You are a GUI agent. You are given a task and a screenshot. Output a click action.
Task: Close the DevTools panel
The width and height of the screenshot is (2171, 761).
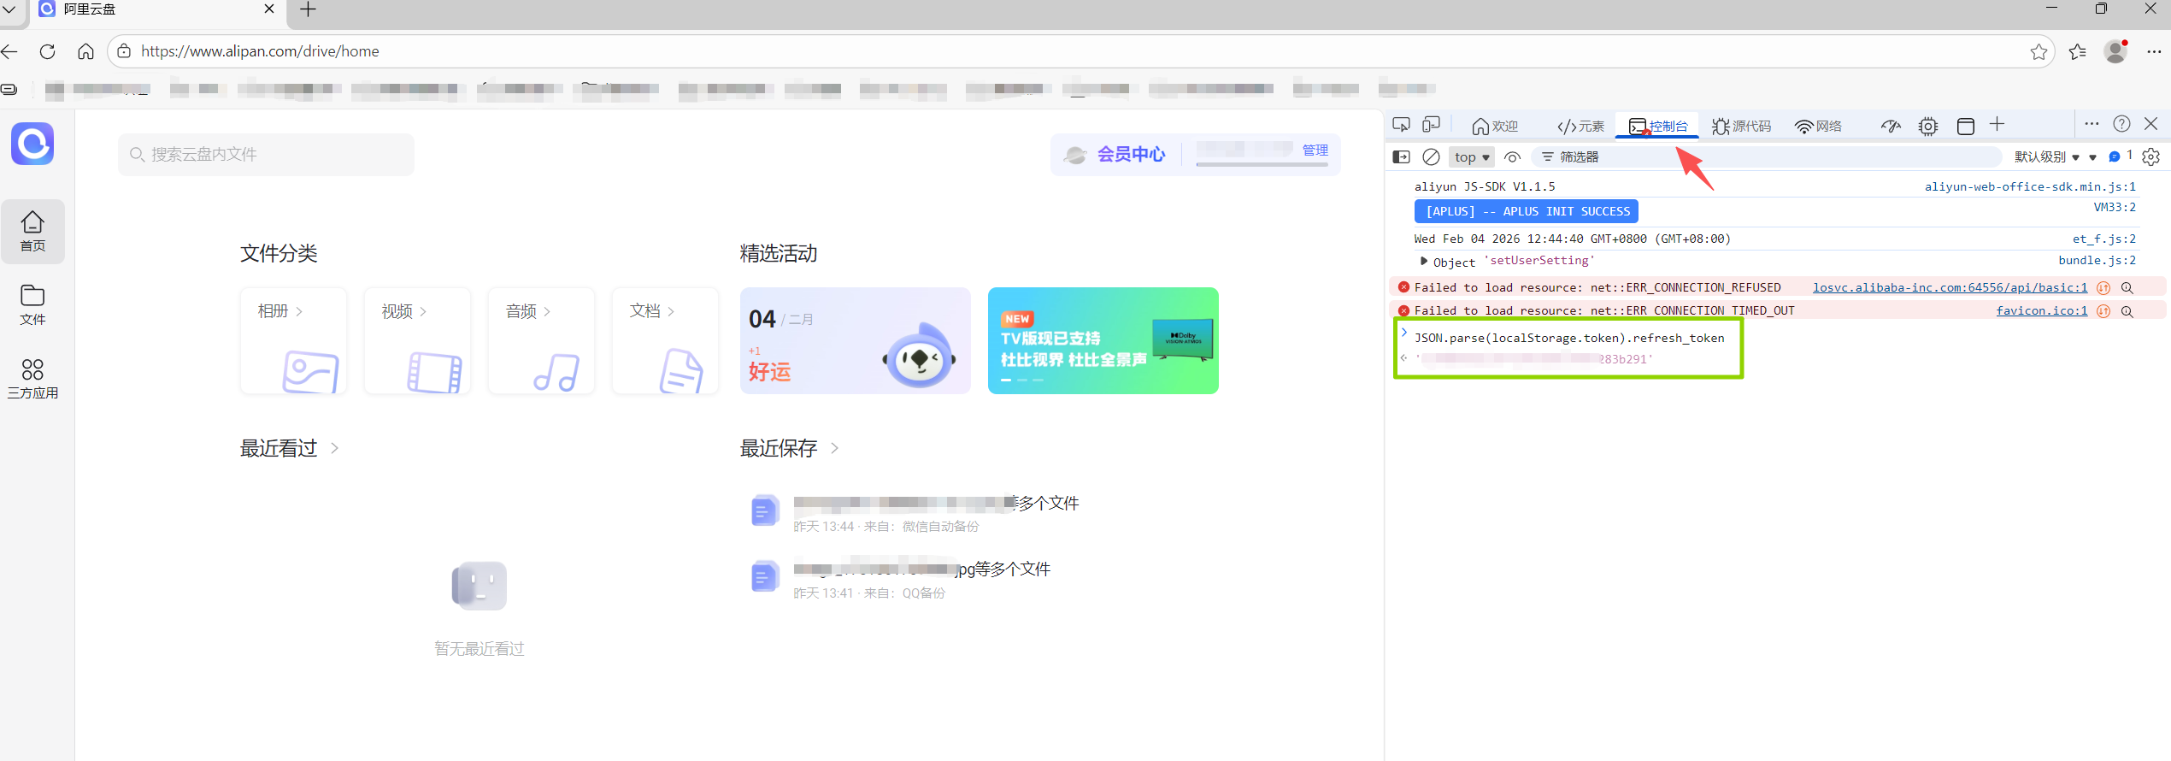tap(2151, 124)
